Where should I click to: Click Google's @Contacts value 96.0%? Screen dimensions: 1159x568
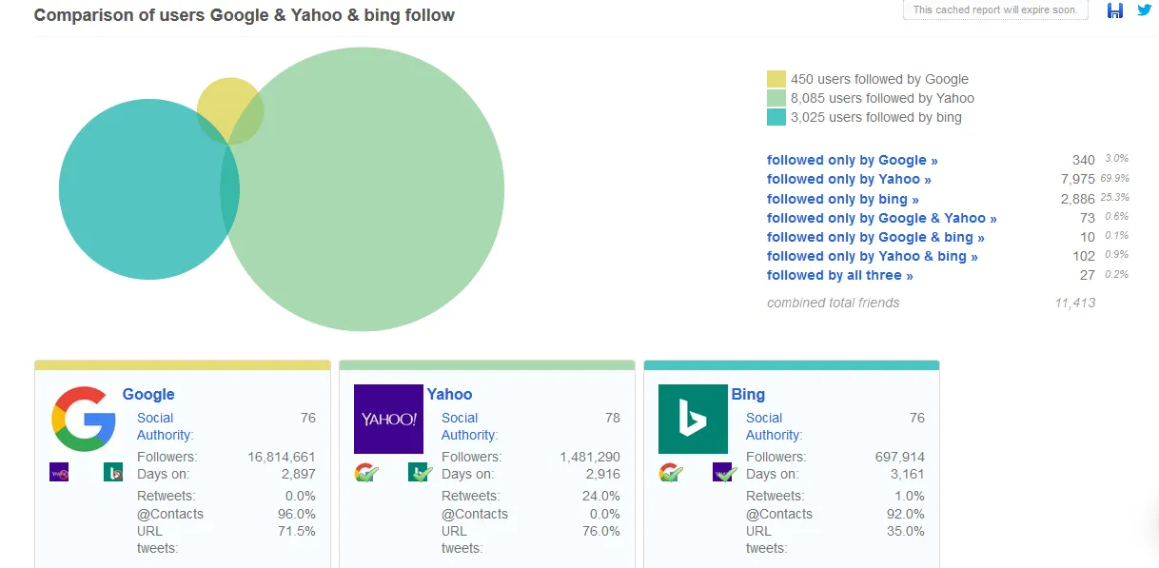pyautogui.click(x=297, y=514)
